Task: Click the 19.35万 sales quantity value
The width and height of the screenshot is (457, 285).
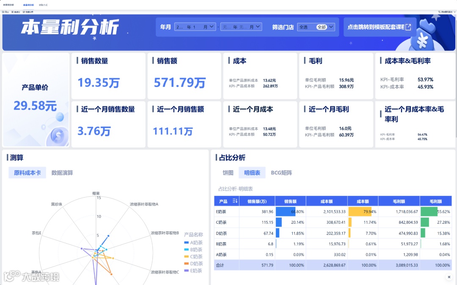Action: pyautogui.click(x=99, y=83)
